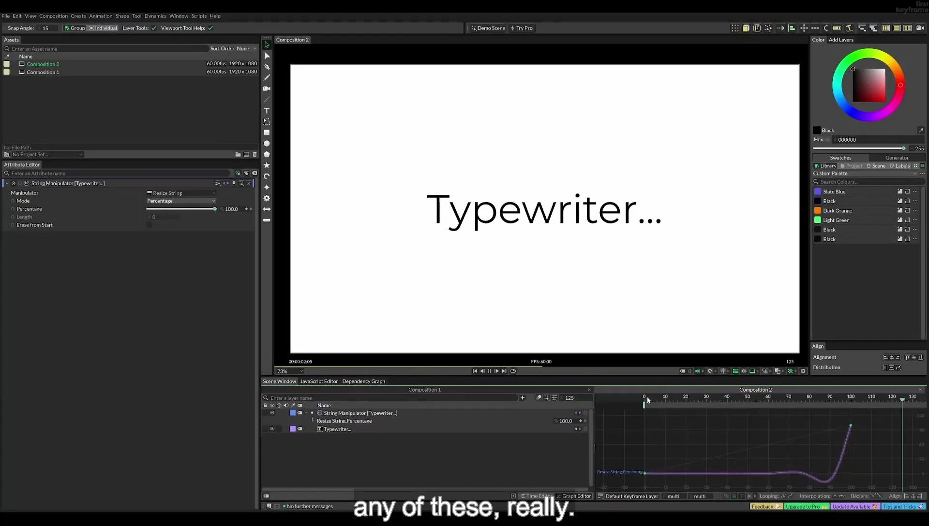This screenshot has height=526, width=929.
Task: Open the viewport zoom 73% dropdown
Action: [x=290, y=371]
